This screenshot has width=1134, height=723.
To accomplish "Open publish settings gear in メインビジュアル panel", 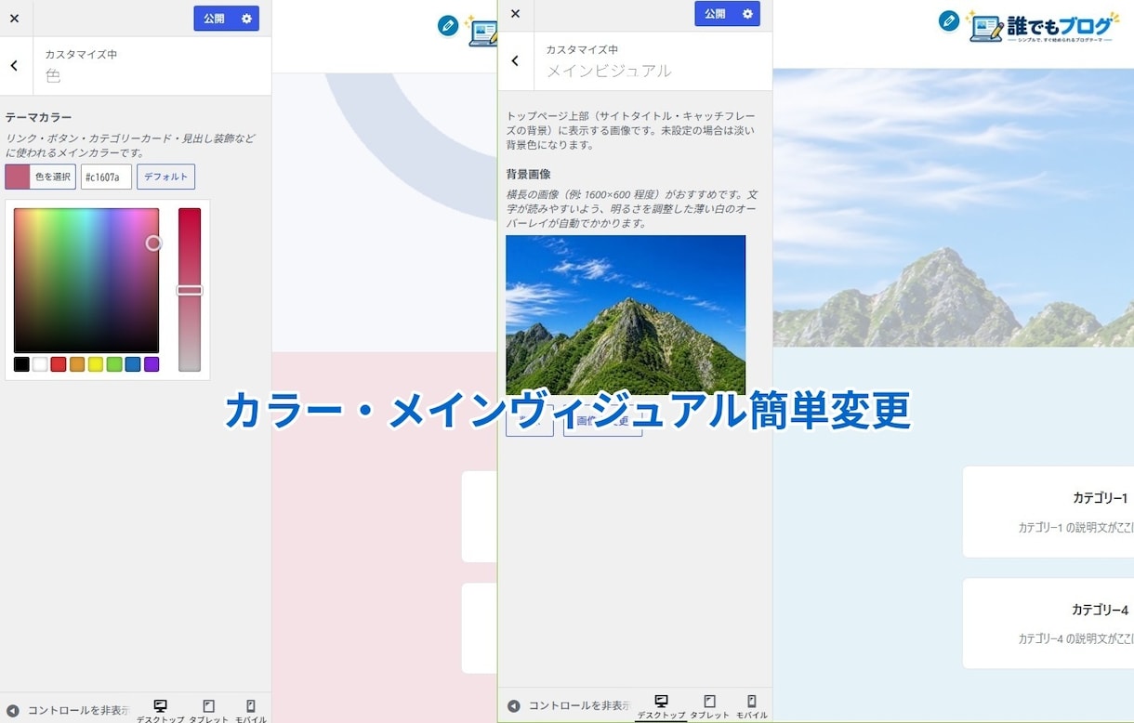I will tap(747, 14).
